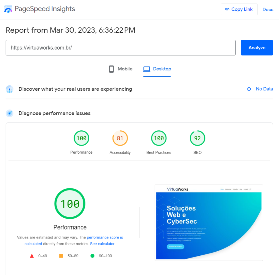Click 'Discover what your real users are experiencing'

(x=75, y=89)
